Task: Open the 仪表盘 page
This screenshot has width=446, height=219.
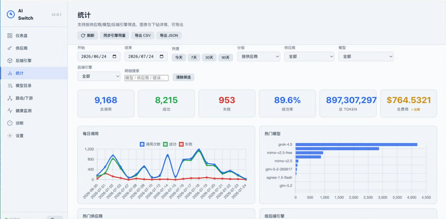Action: point(34,36)
